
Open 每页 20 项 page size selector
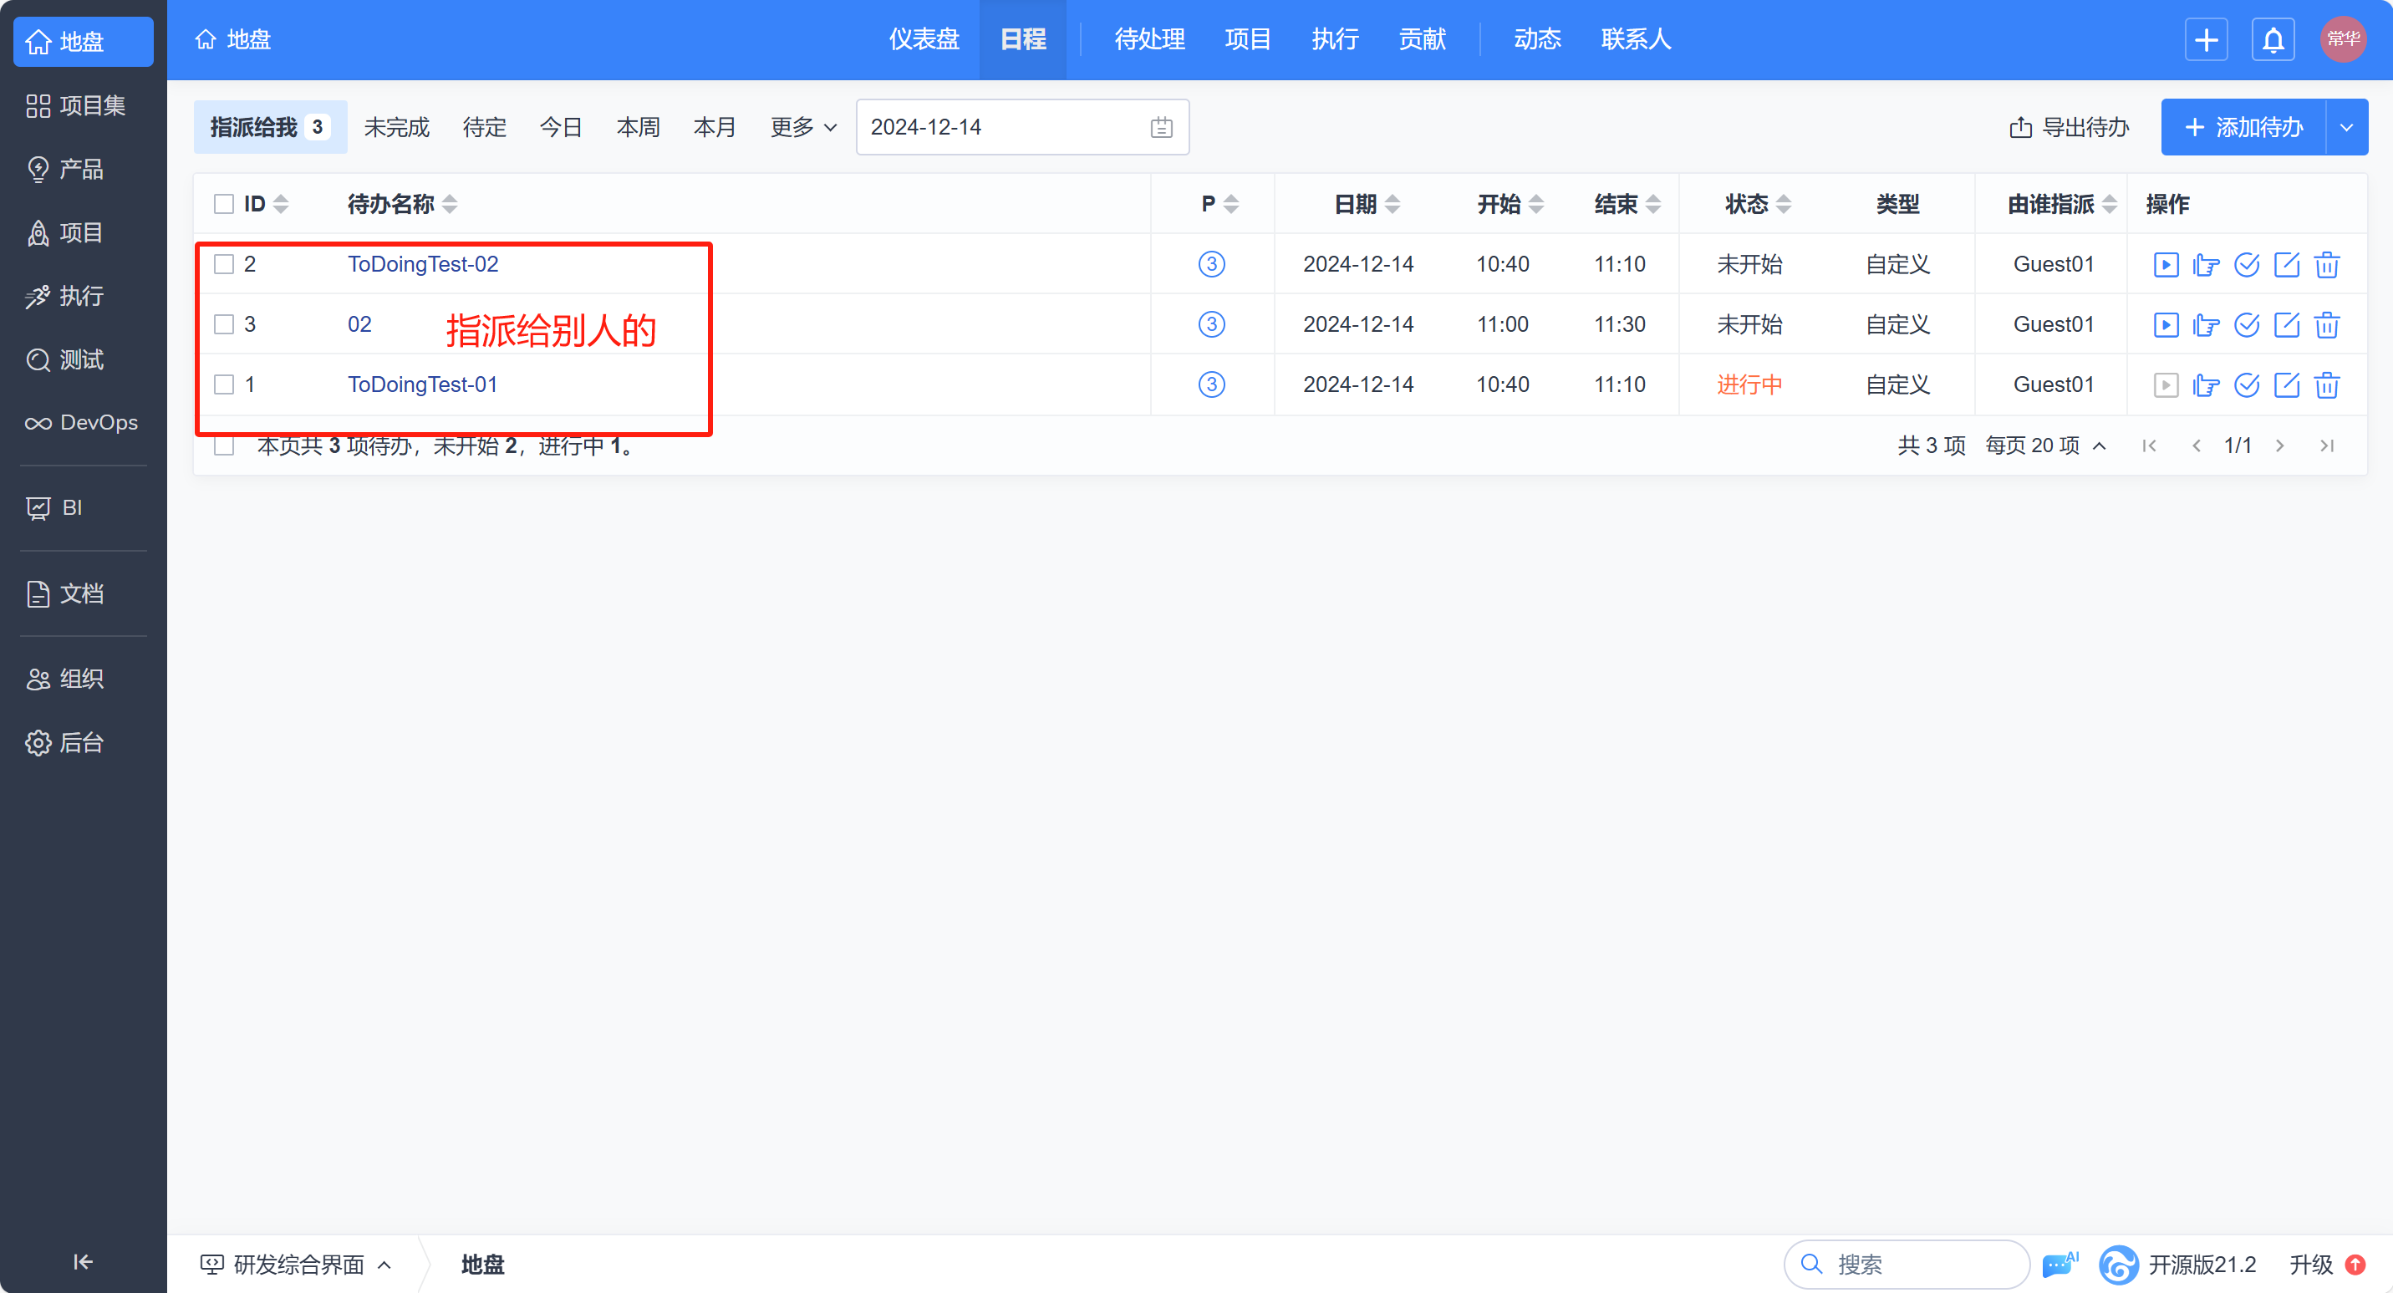pyautogui.click(x=2044, y=445)
